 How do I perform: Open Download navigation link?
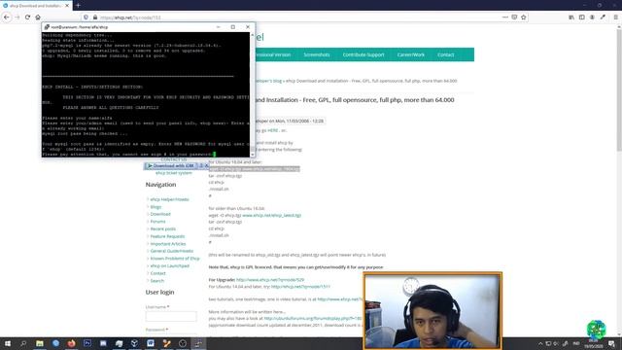pyautogui.click(x=160, y=214)
